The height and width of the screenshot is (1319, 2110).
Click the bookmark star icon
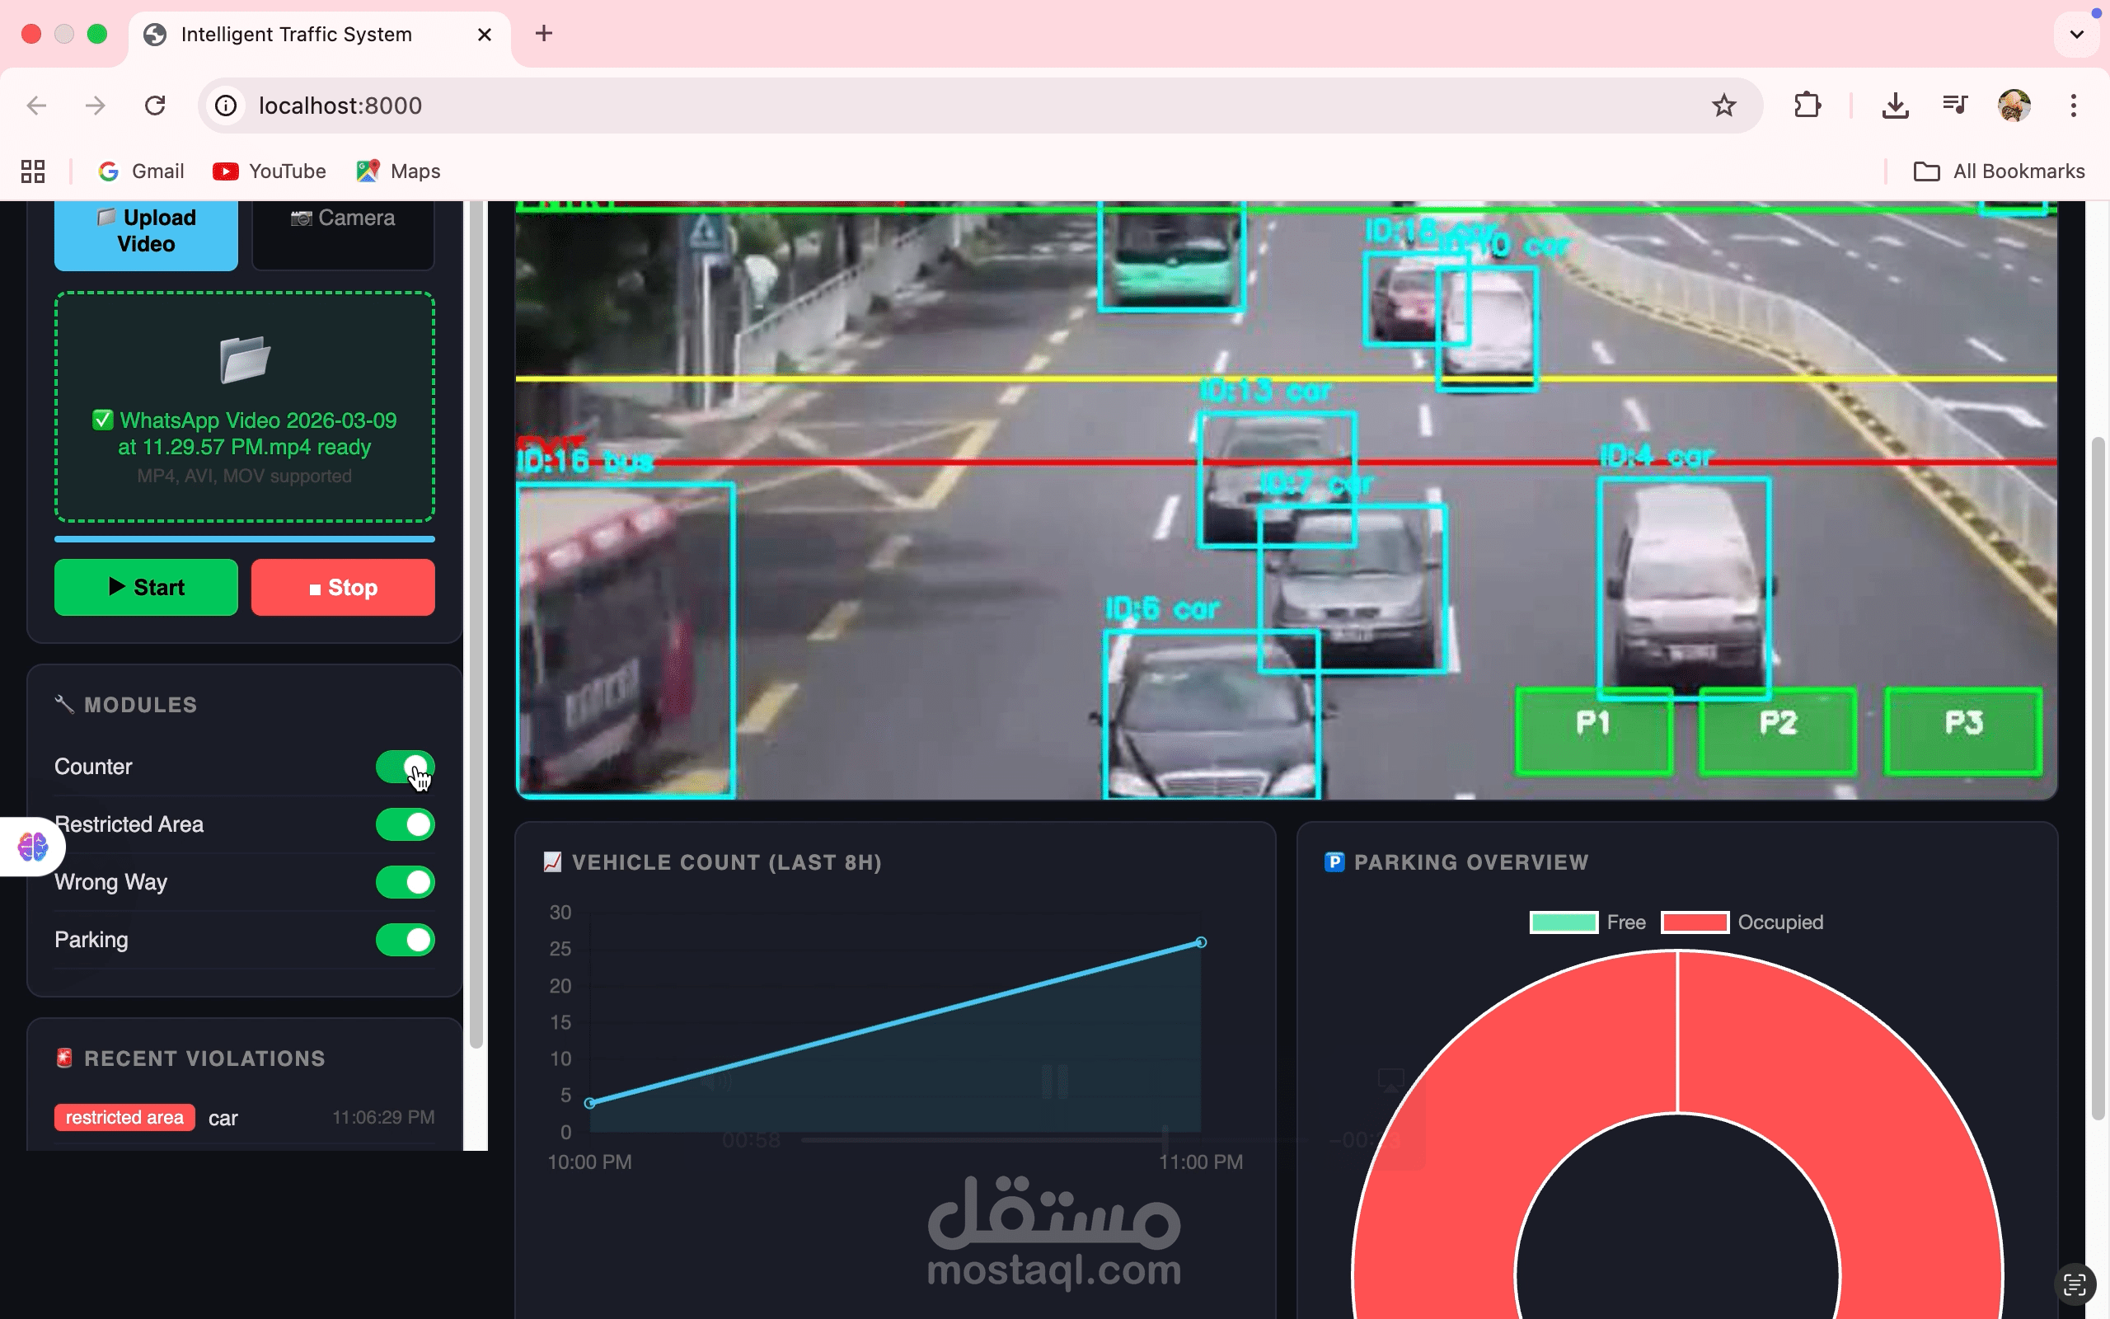pos(1723,106)
